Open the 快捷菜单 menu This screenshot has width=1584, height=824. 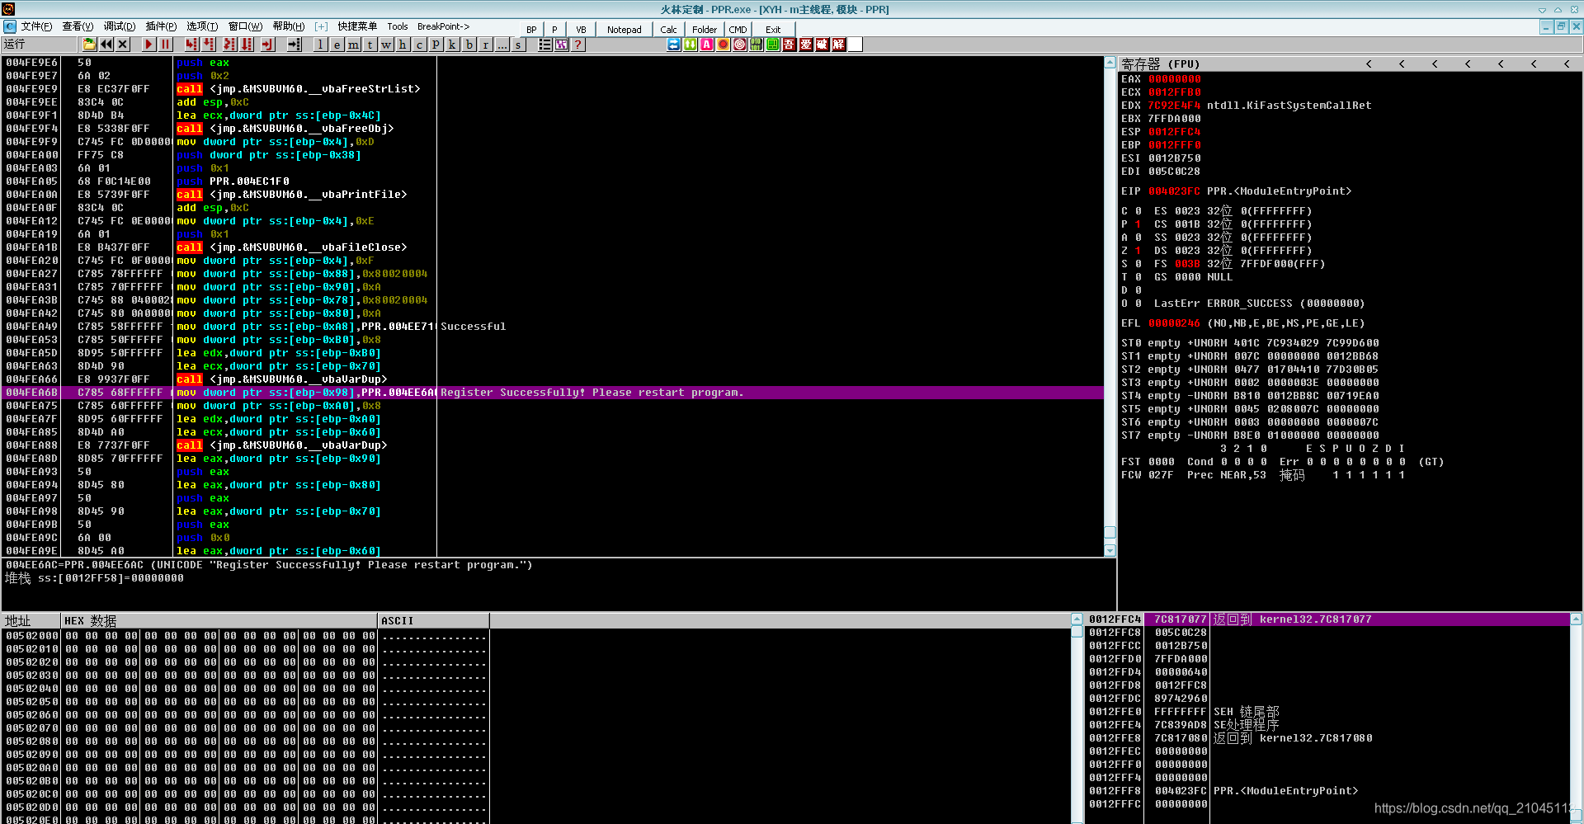pos(357,26)
